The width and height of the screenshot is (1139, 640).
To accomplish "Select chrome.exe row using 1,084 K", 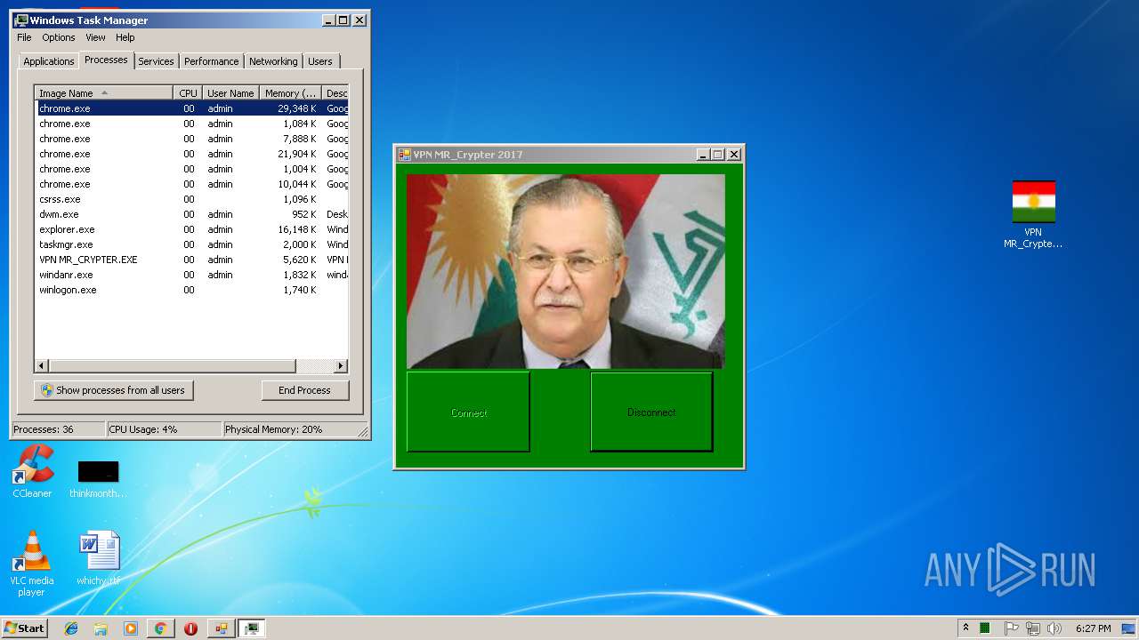I will pos(191,124).
